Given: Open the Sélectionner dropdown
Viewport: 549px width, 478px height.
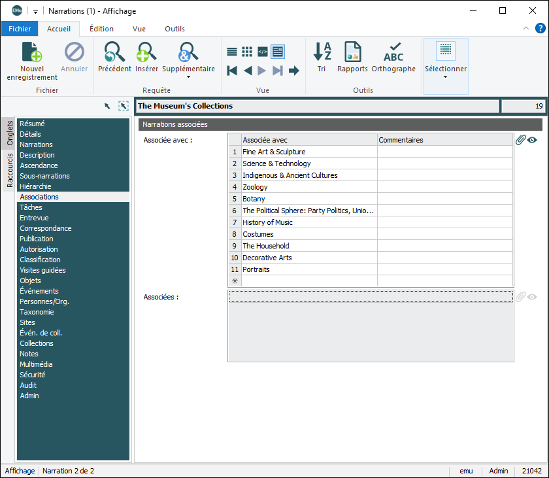Looking at the screenshot, I should click(x=446, y=77).
